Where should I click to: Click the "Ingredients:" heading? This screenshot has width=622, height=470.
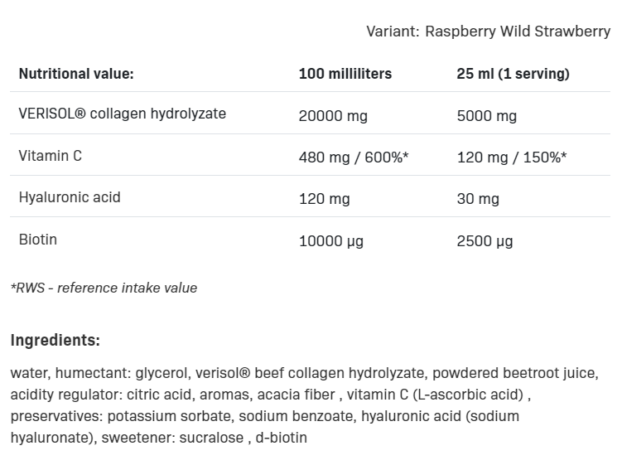pos(55,340)
